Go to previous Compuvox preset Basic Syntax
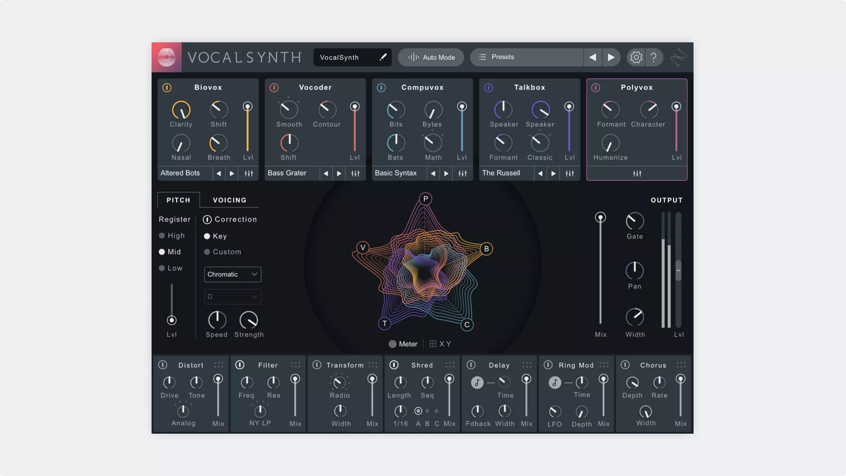Screen dimensions: 846x476 coord(433,174)
